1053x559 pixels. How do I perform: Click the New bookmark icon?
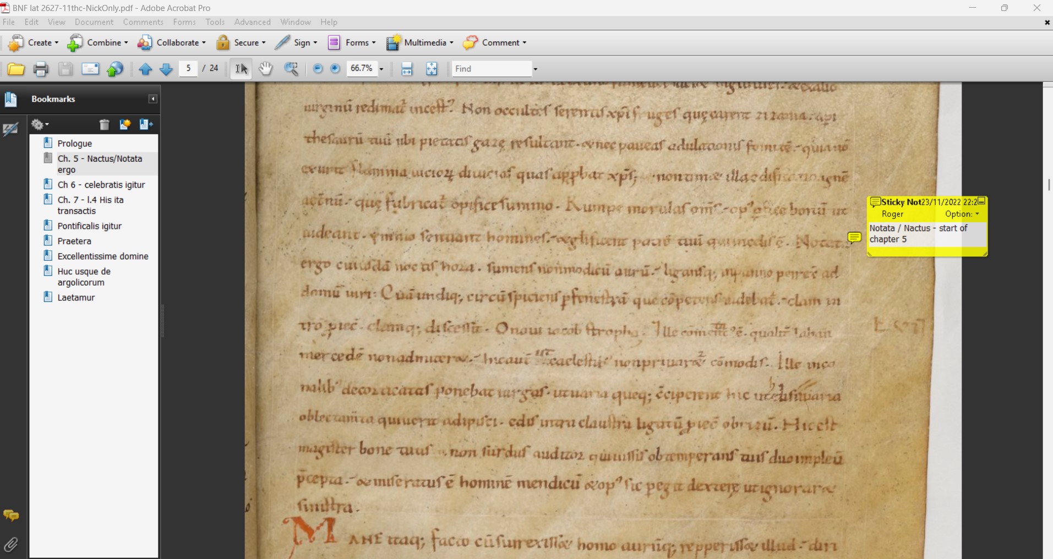click(x=125, y=125)
